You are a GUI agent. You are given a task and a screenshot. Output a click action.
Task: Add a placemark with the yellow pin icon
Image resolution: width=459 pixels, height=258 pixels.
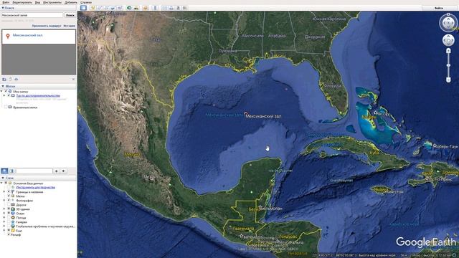coord(93,8)
